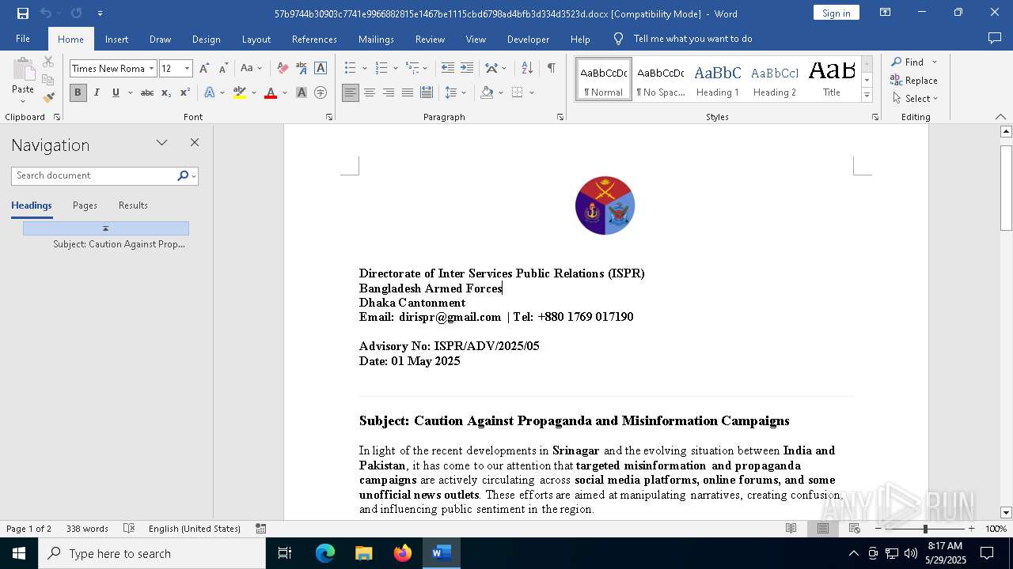Open the Share comments icon at top right
The image size is (1013, 569).
(995, 39)
